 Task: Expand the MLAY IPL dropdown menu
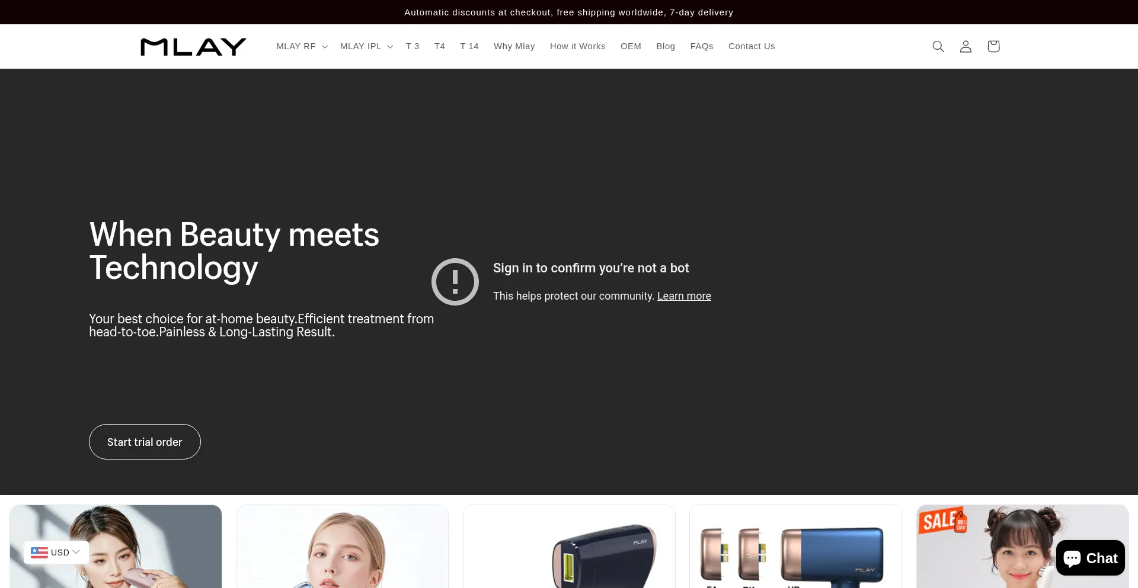pyautogui.click(x=366, y=46)
